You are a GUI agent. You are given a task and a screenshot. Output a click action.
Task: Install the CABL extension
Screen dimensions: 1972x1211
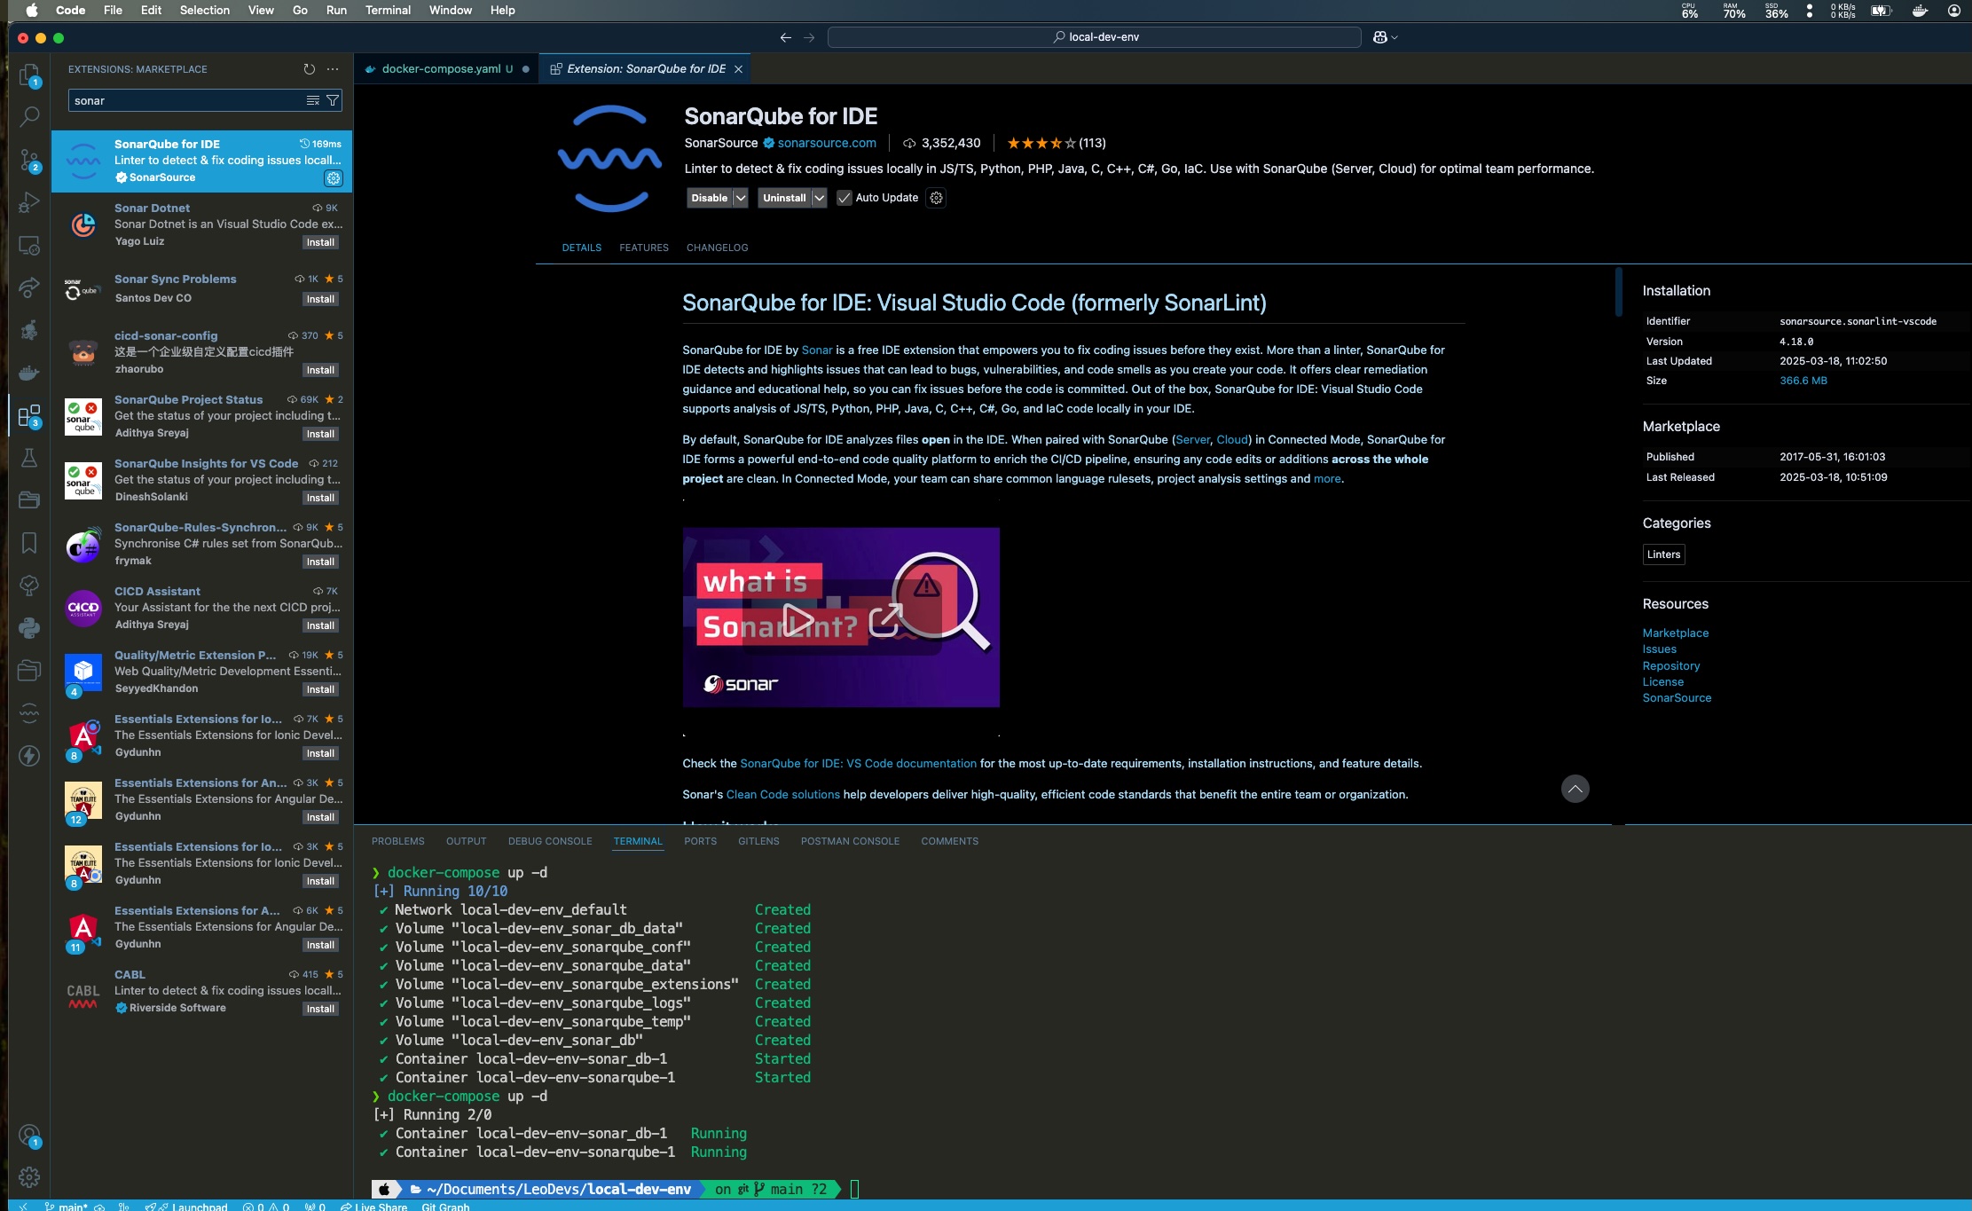[x=320, y=1009]
